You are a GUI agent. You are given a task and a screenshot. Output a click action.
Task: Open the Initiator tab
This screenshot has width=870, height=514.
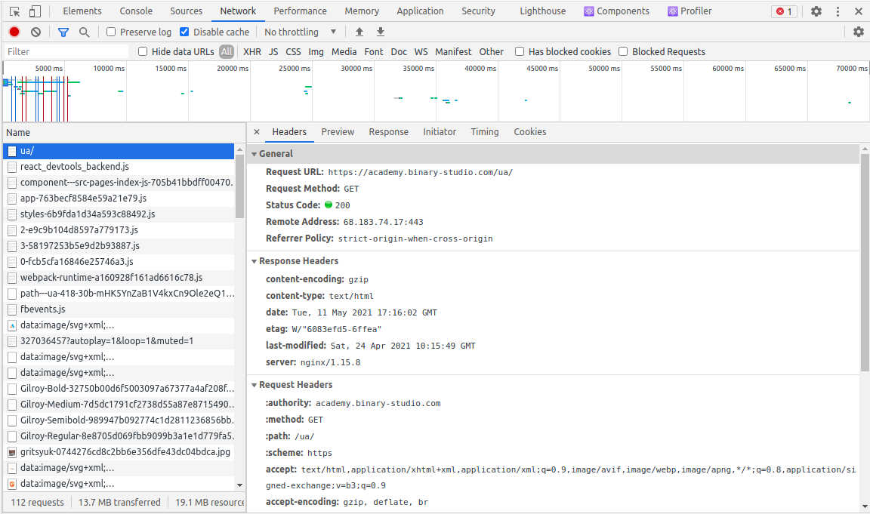[440, 132]
